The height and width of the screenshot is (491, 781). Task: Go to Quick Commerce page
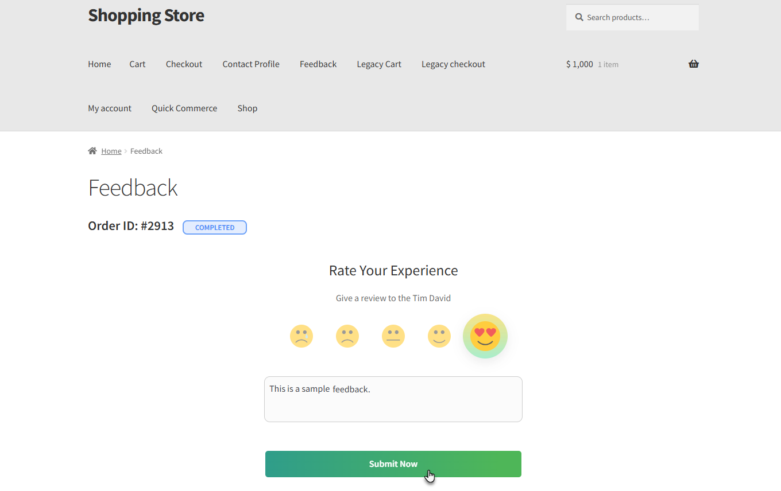[184, 108]
